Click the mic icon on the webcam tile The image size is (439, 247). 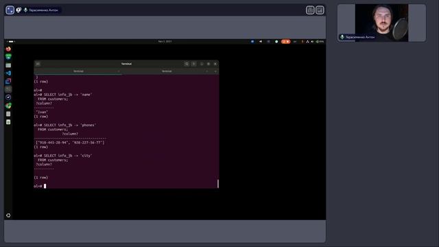coord(342,37)
